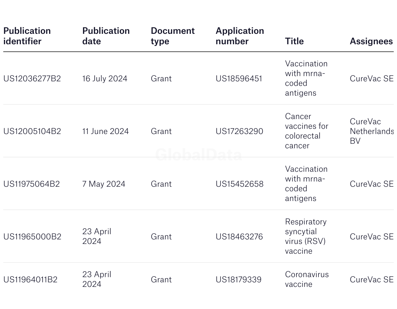The height and width of the screenshot is (309, 397).
Task: Click application number US17263290
Action: point(239,131)
